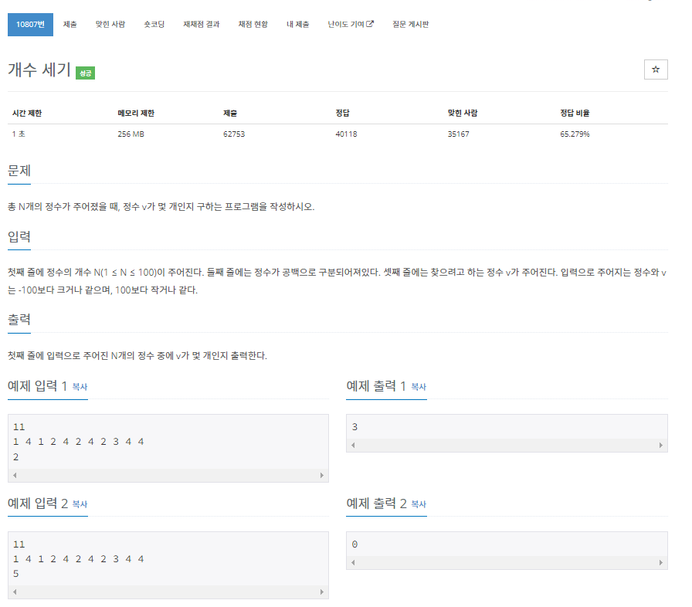Click left scroll arrow in 예제 출력 1 box
Screen dimensions: 692x607
(353, 446)
